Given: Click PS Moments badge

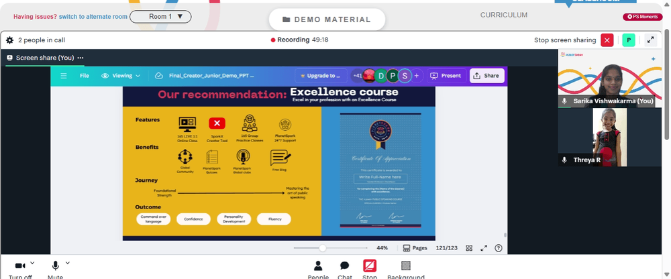Looking at the screenshot, I should click(642, 17).
